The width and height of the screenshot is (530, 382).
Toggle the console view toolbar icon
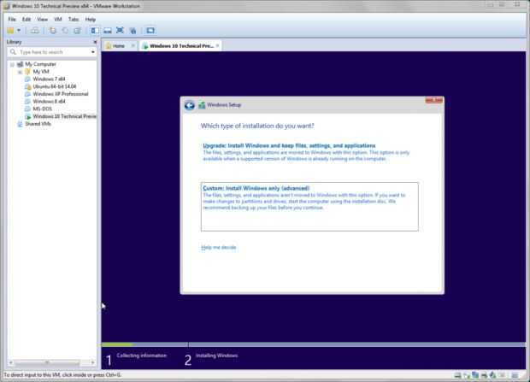pos(150,31)
